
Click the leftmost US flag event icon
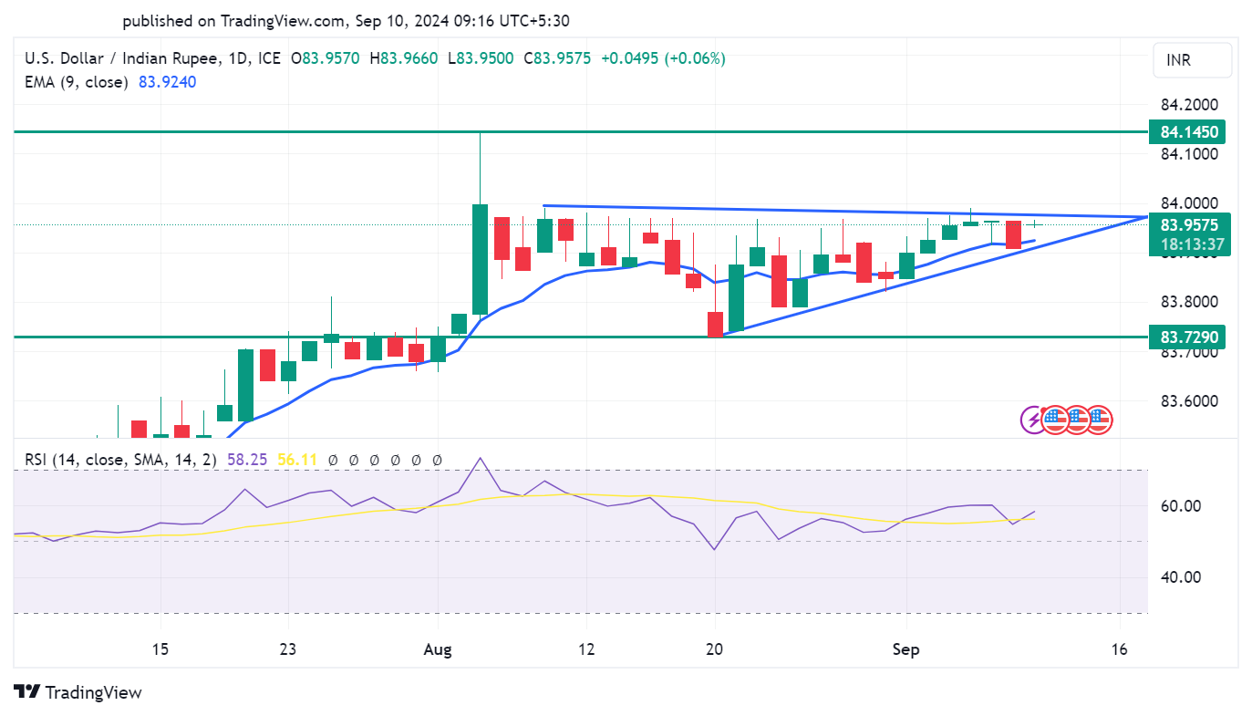click(1055, 420)
